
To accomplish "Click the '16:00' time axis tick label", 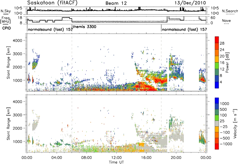I will coord(146,158).
